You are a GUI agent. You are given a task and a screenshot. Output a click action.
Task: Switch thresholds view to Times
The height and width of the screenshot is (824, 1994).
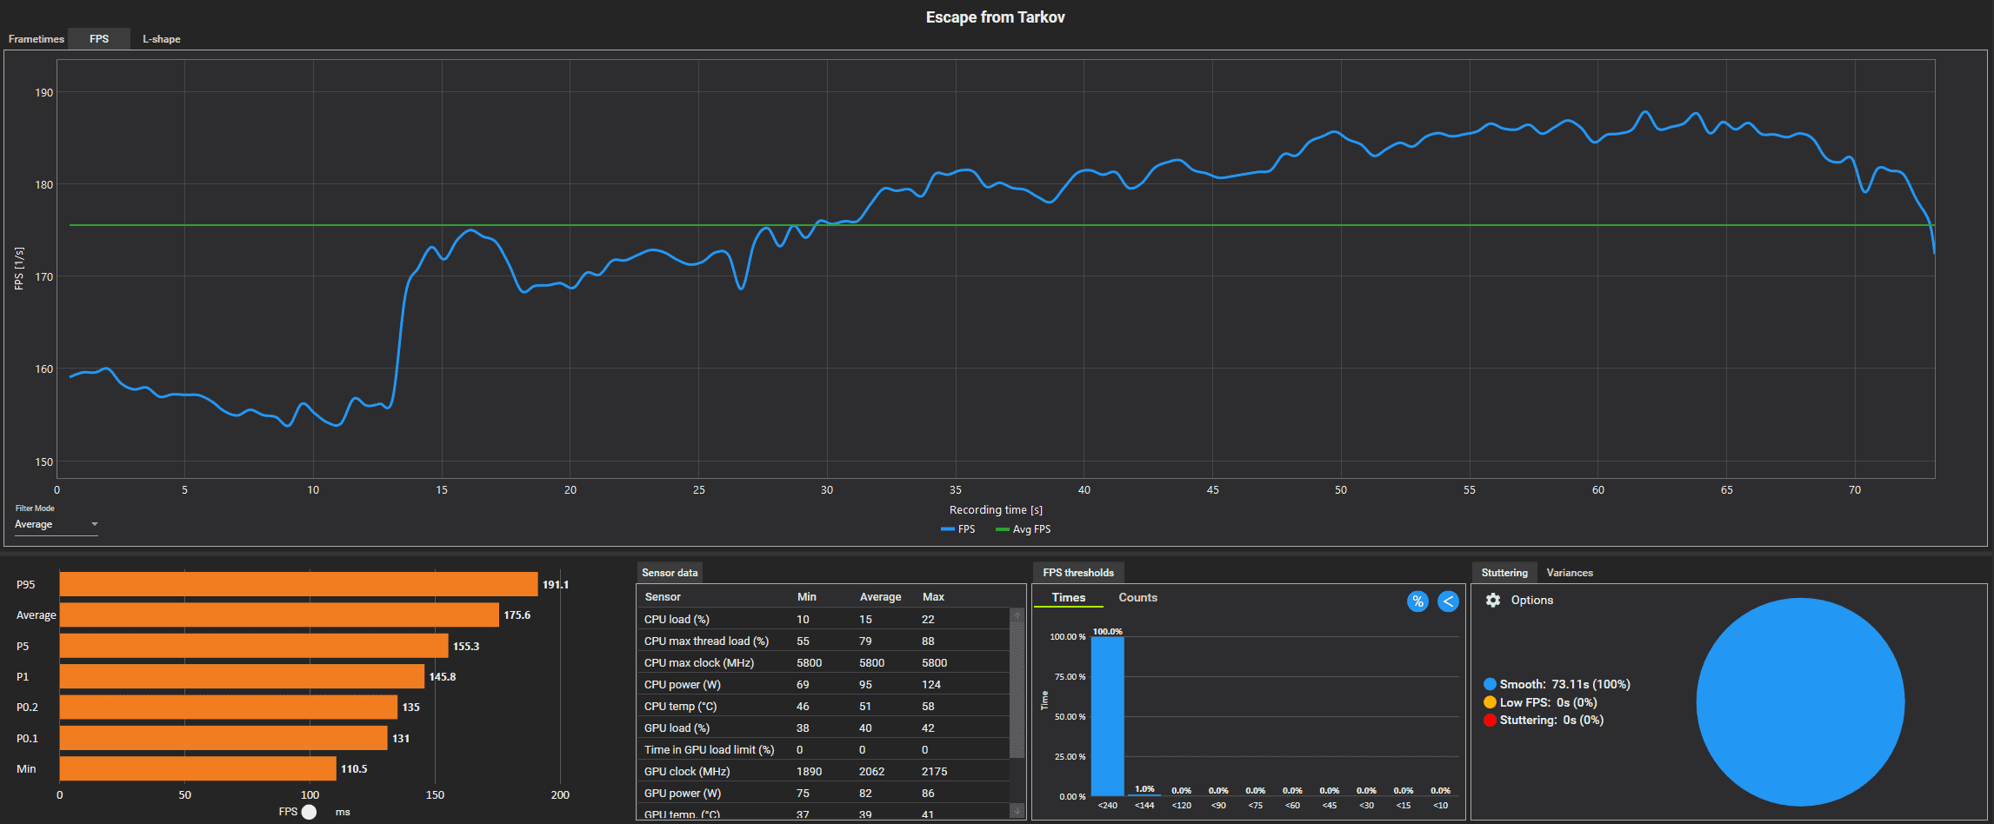pyautogui.click(x=1069, y=597)
